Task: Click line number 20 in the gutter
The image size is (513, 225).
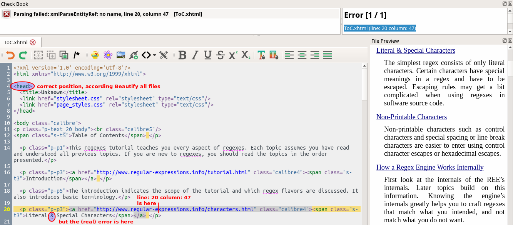Action: [7, 209]
